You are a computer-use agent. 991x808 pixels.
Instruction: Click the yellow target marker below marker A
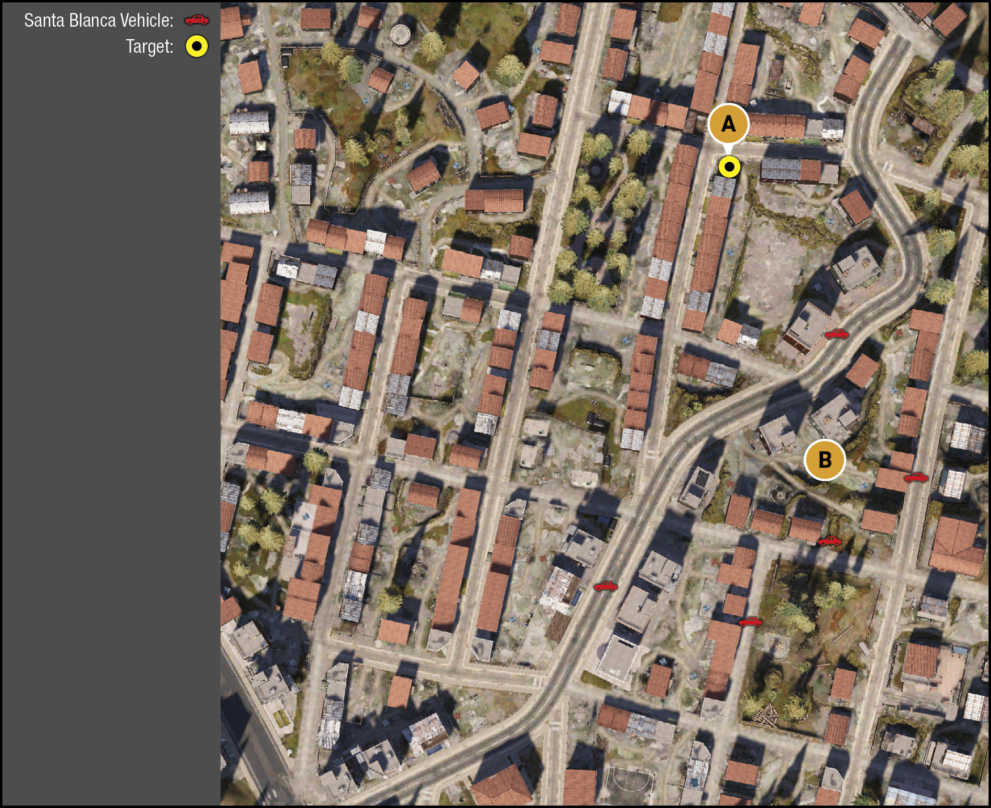[x=729, y=167]
